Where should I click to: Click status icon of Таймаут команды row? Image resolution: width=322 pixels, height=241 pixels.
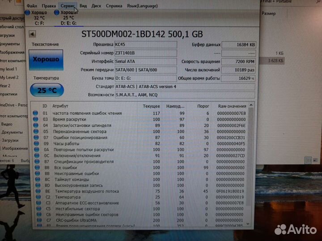pyautogui.click(x=38, y=179)
